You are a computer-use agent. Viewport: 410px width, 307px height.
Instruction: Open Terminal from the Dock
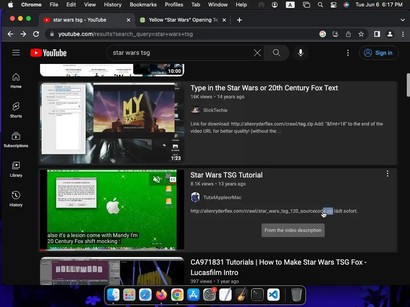257,295
